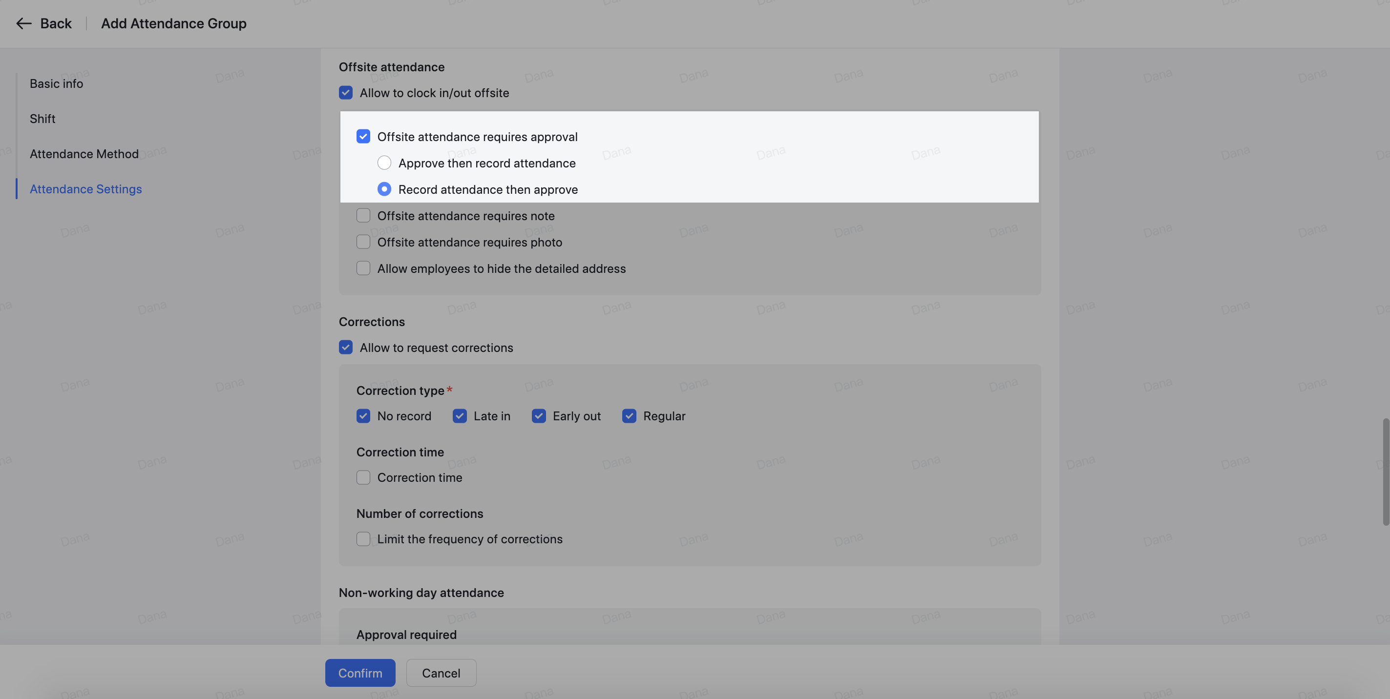Select the Shift section icon
Screen dimensions: 1390x699
click(42, 119)
